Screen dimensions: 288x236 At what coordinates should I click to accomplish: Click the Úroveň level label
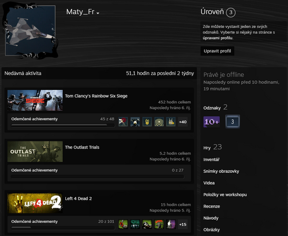point(212,12)
